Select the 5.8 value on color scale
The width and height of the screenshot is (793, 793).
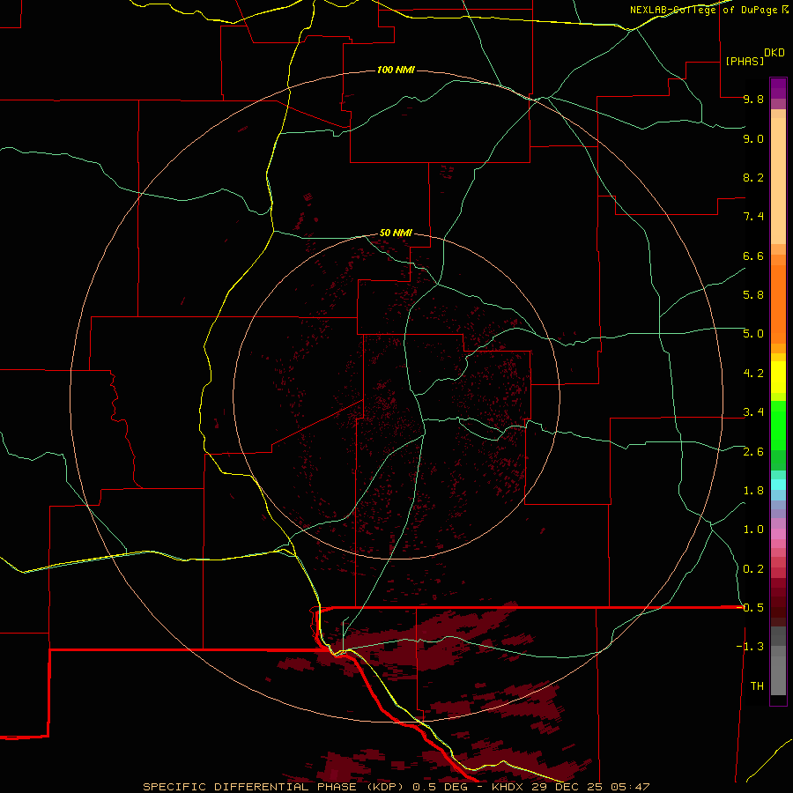pyautogui.click(x=753, y=295)
